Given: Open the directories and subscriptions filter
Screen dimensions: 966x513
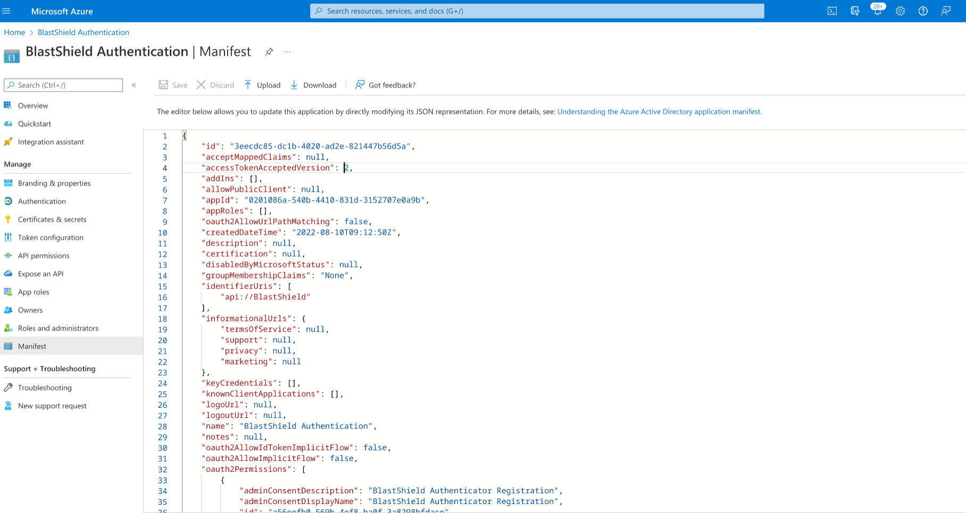Looking at the screenshot, I should tap(855, 11).
